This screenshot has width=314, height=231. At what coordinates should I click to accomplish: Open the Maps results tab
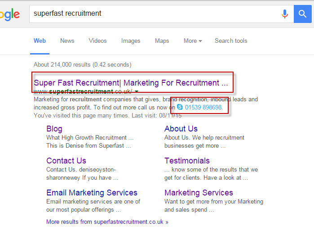162,41
